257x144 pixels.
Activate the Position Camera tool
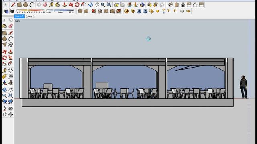point(4,108)
